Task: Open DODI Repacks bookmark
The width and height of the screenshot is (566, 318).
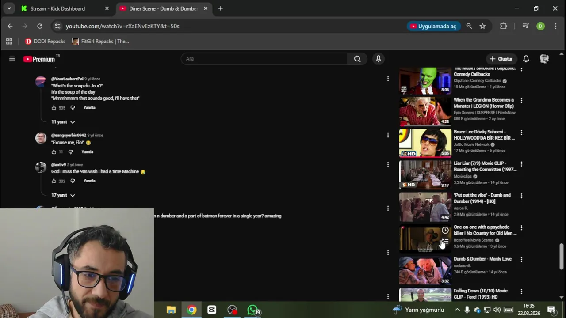Action: (45, 42)
